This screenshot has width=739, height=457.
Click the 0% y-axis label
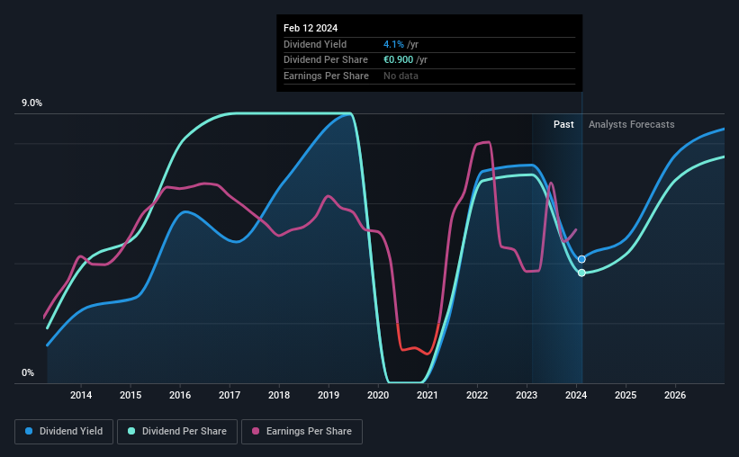pos(28,372)
